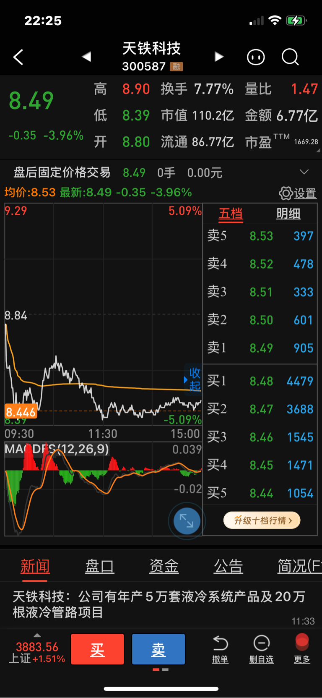
Task: Open the 资金 tab
Action: pyautogui.click(x=164, y=567)
